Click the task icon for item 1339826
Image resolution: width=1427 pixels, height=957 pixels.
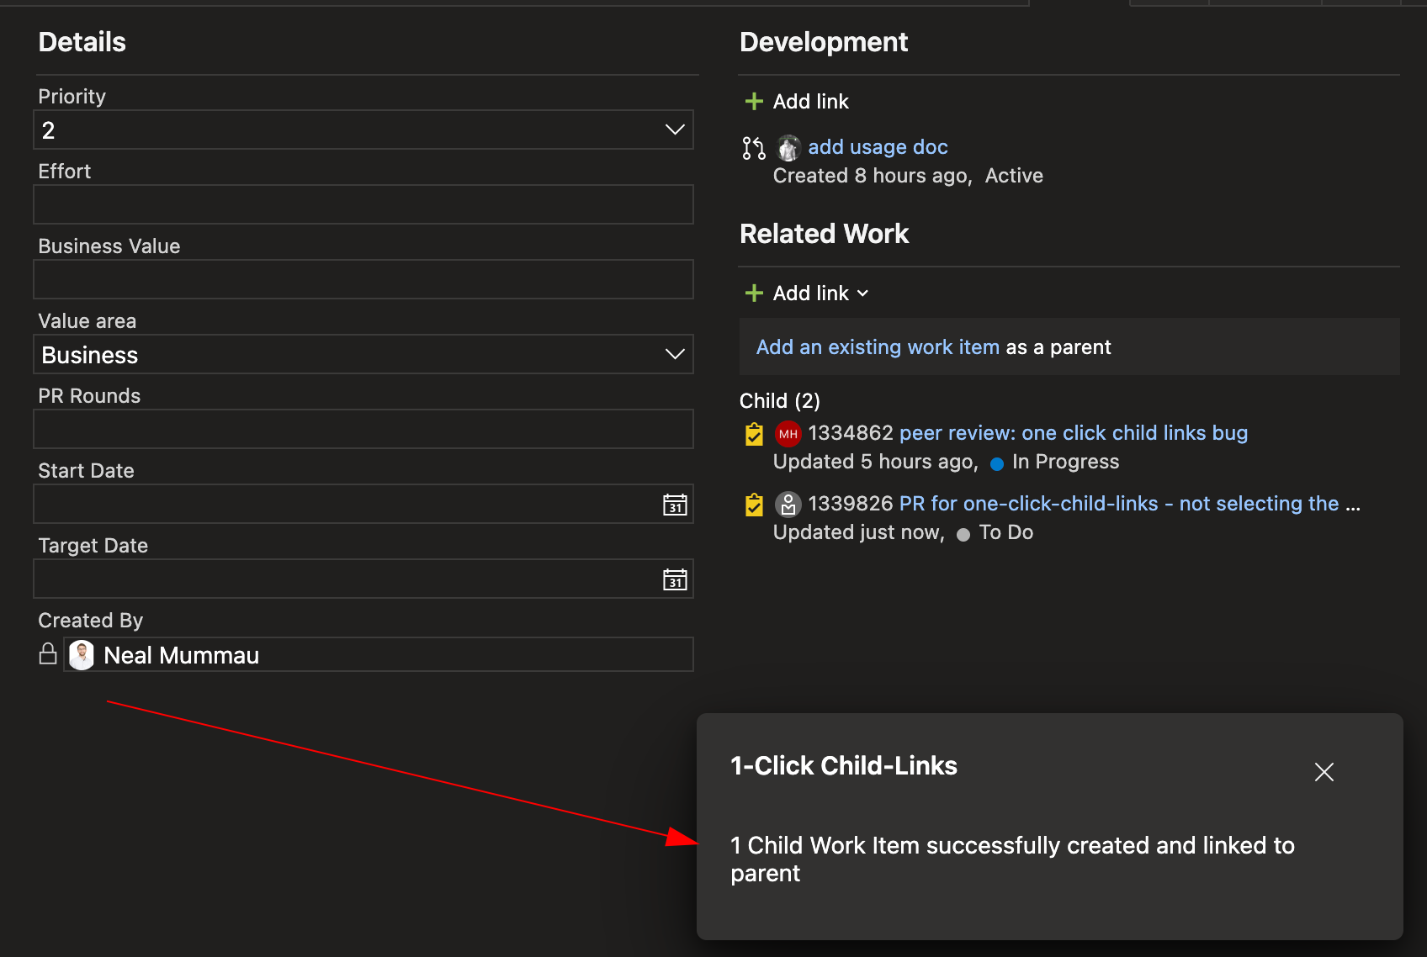(754, 505)
